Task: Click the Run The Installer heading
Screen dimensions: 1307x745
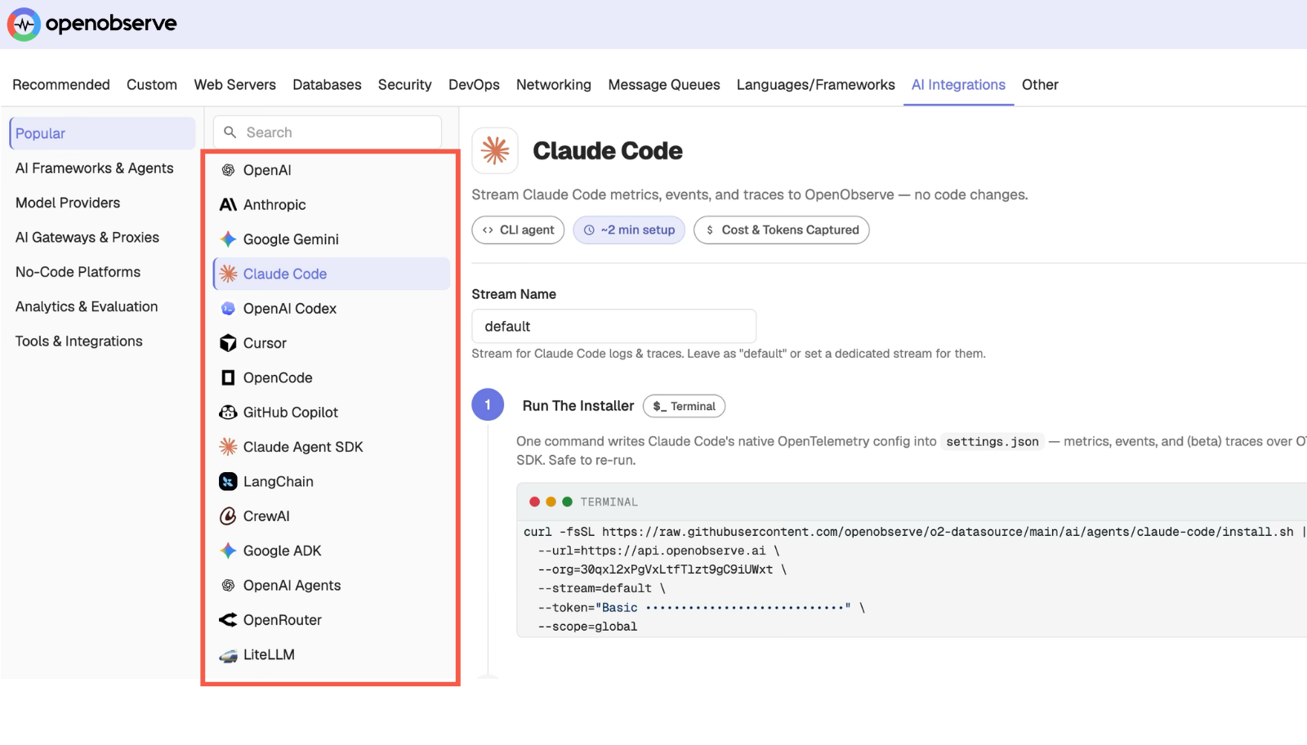Action: (x=578, y=406)
